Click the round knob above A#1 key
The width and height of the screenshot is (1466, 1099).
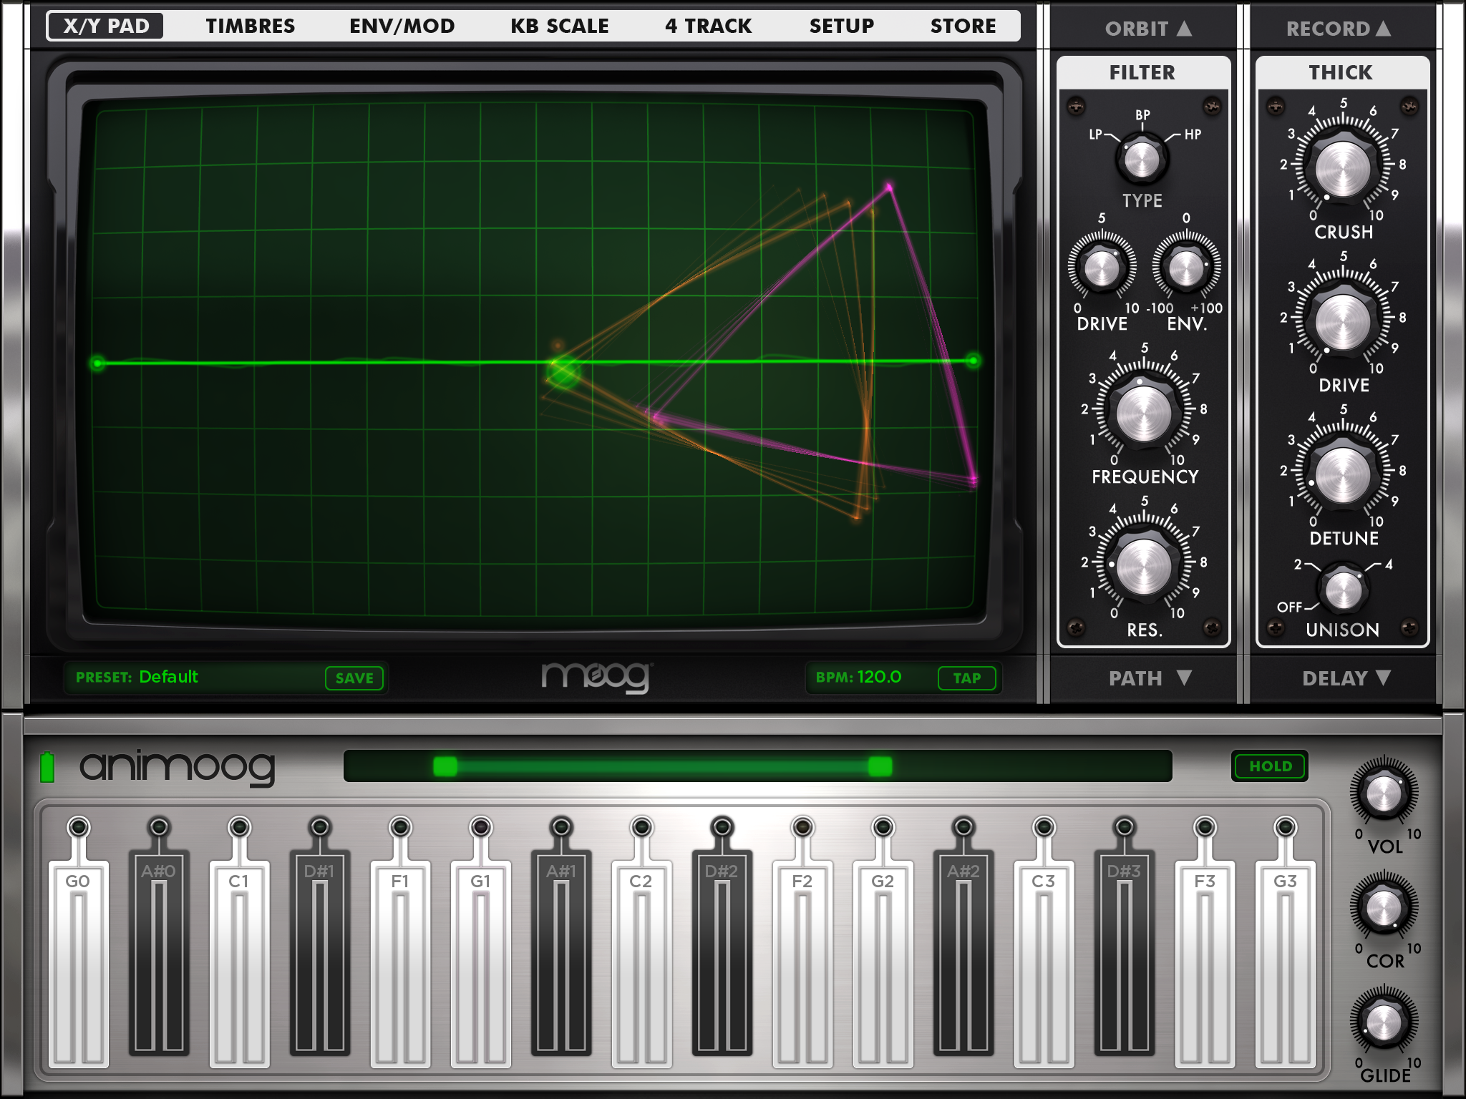tap(561, 827)
